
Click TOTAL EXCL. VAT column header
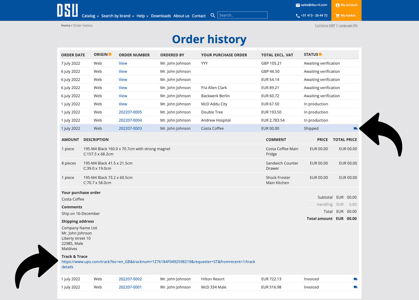click(277, 55)
